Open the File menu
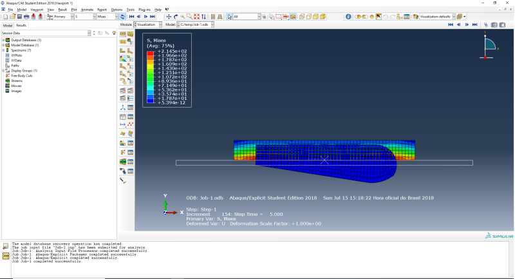 pos(10,10)
